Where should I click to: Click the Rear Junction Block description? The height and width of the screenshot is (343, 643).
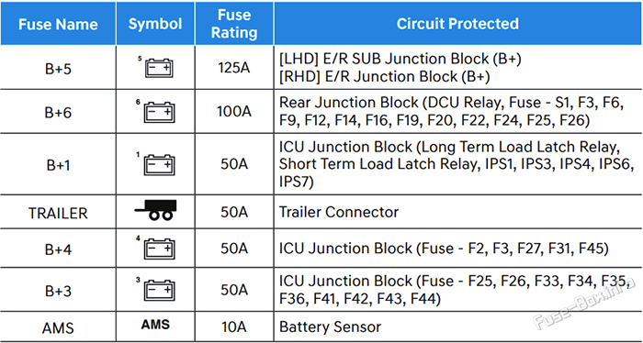452,111
